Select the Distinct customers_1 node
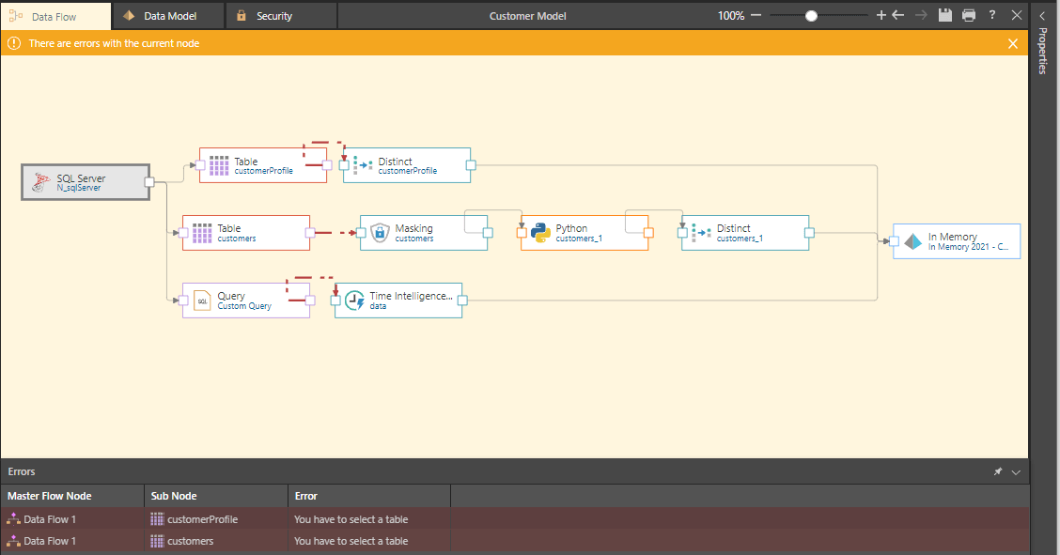1060x555 pixels. [745, 233]
